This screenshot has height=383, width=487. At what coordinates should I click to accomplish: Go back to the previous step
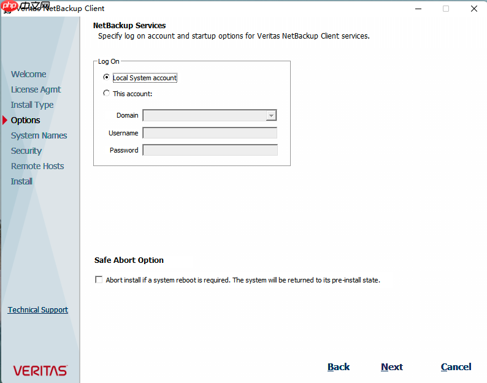coord(339,367)
